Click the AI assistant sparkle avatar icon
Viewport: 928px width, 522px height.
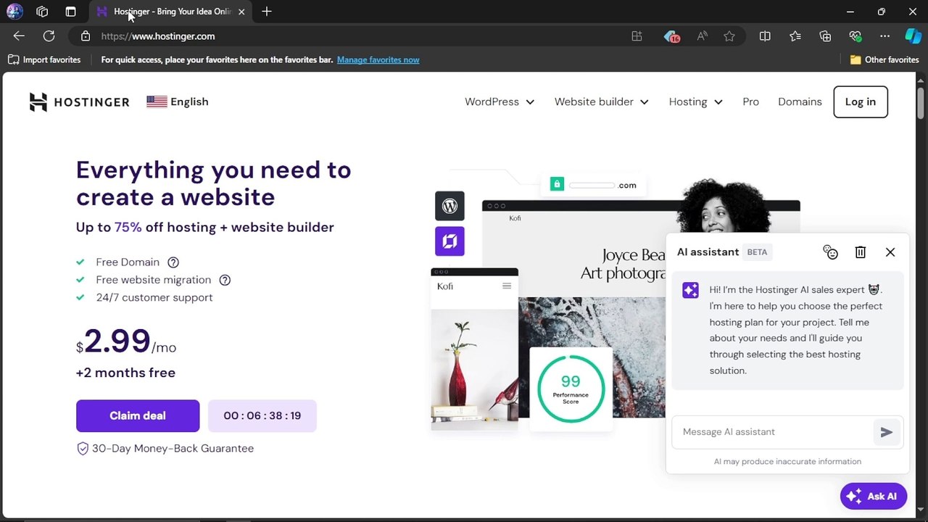coord(690,291)
